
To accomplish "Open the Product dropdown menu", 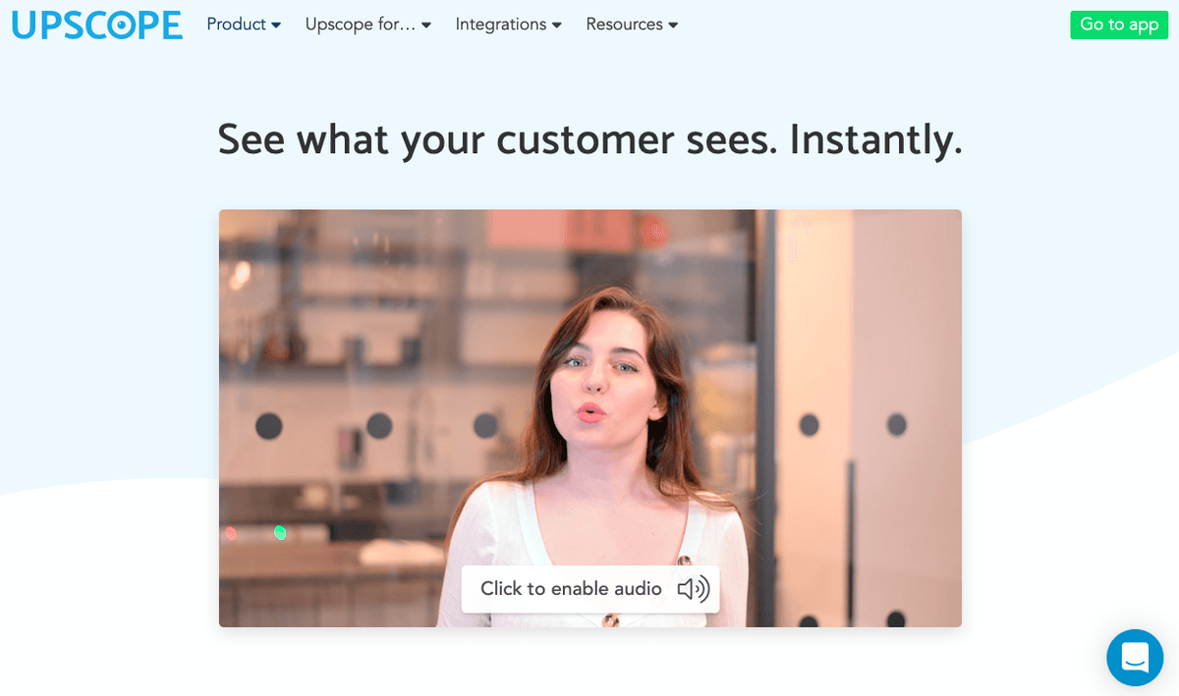I will [244, 25].
